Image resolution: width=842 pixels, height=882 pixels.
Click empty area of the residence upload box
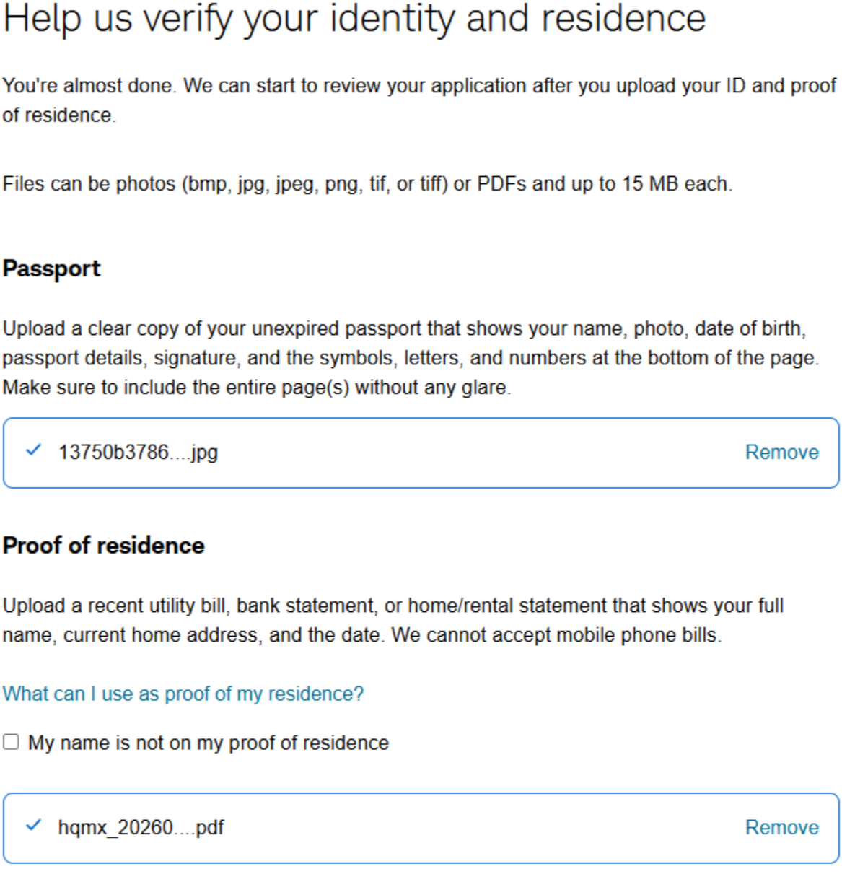coord(476,828)
